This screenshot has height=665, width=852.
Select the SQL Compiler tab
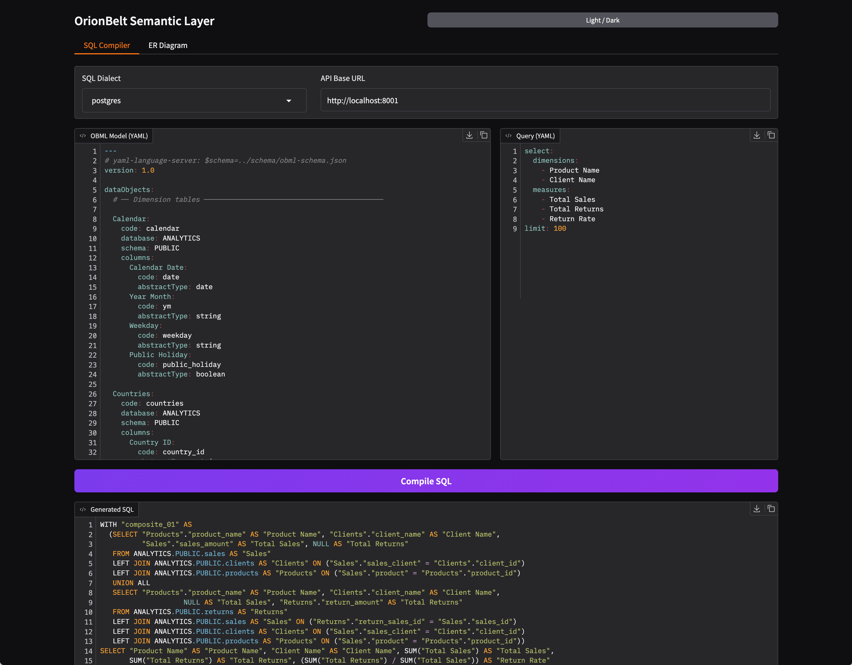click(106, 45)
